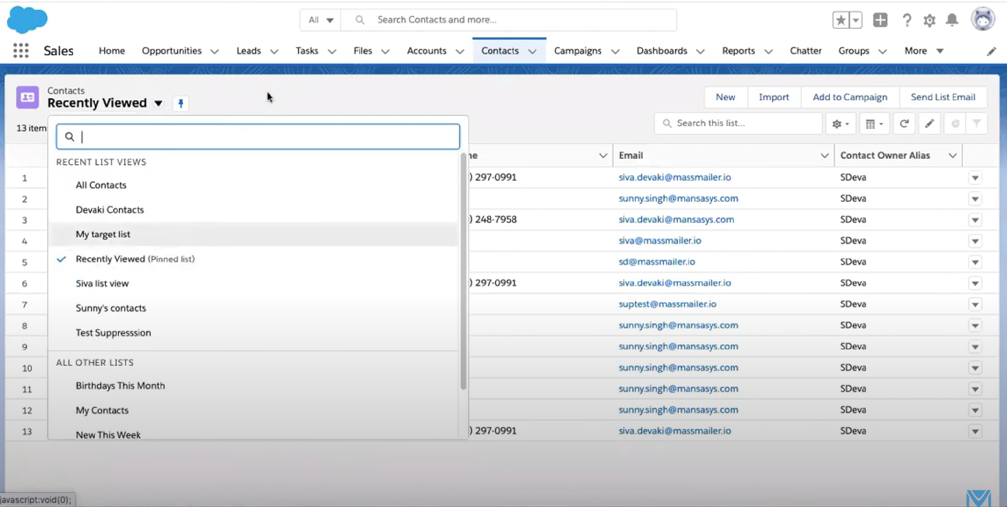Viewport: 1007px width, 507px height.
Task: Open the row 7 actions dropdown
Action: (x=975, y=305)
